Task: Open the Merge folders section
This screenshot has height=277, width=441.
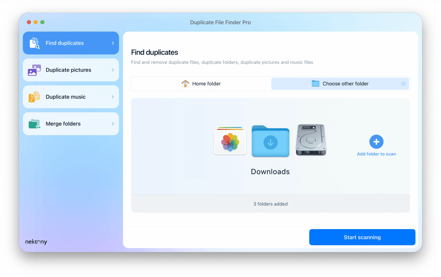Action: [x=71, y=124]
